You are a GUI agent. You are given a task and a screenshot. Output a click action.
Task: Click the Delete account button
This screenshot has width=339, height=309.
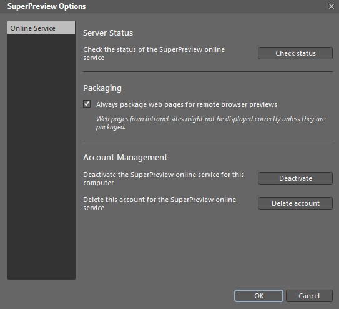[x=295, y=203]
